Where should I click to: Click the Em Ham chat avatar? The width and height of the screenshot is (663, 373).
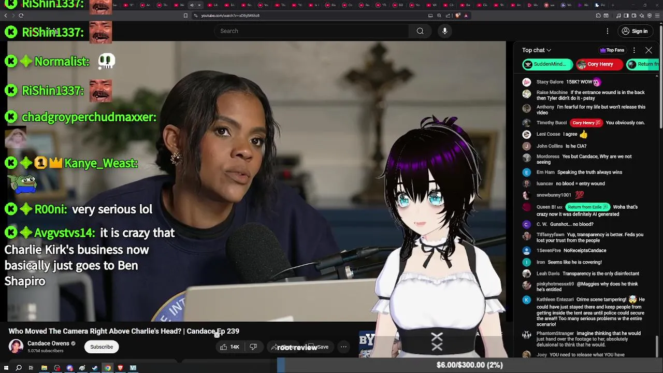point(527,173)
